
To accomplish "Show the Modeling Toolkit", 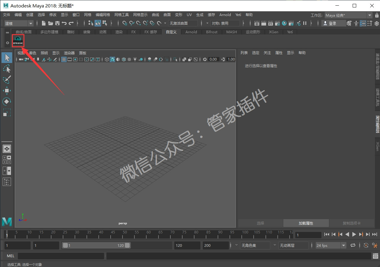I will [349, 23].
